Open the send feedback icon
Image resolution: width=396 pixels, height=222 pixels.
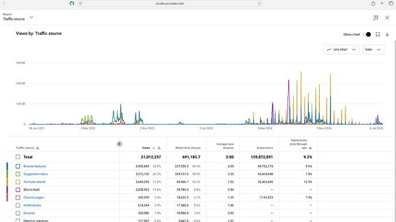point(375,18)
